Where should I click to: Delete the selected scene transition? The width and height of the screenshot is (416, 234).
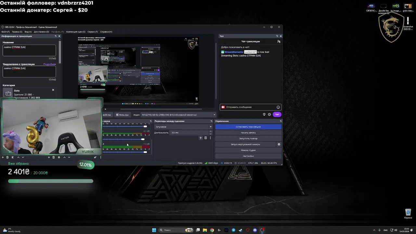pyautogui.click(x=205, y=138)
